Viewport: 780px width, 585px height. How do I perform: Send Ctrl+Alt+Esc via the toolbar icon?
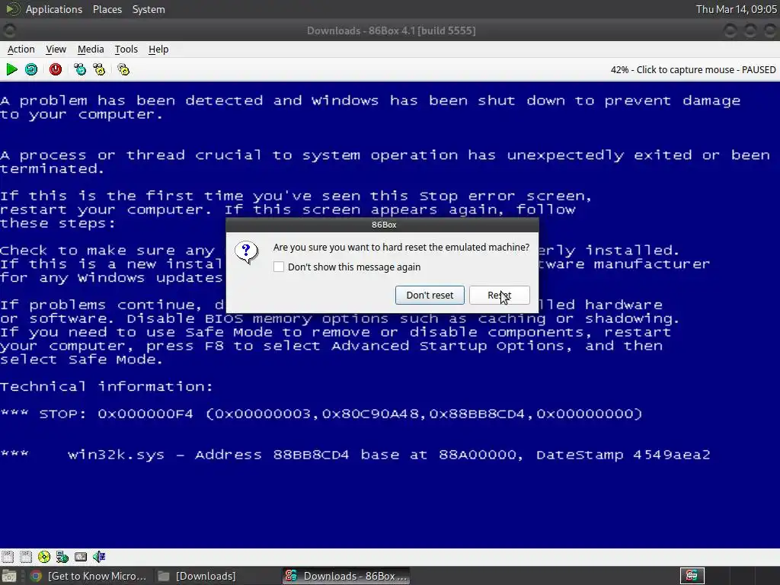[x=99, y=69]
